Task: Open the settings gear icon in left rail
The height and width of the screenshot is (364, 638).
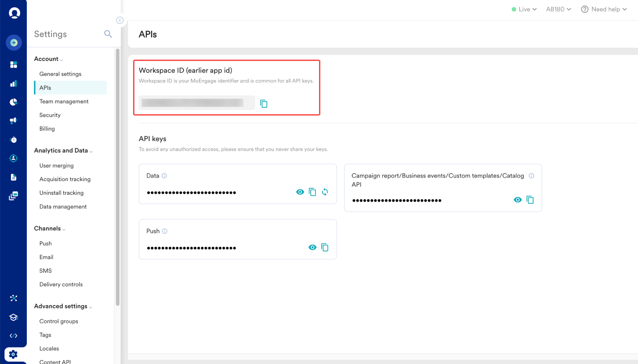Action: coord(13,354)
